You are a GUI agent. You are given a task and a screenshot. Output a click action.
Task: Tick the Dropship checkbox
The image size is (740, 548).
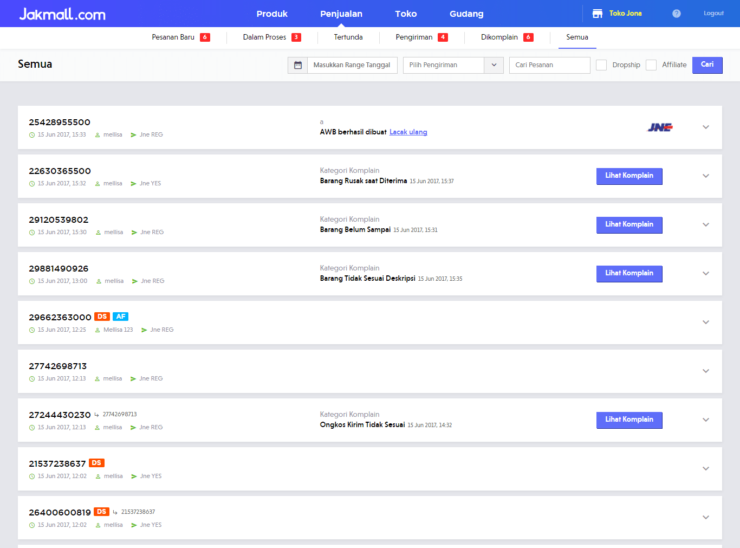point(601,65)
